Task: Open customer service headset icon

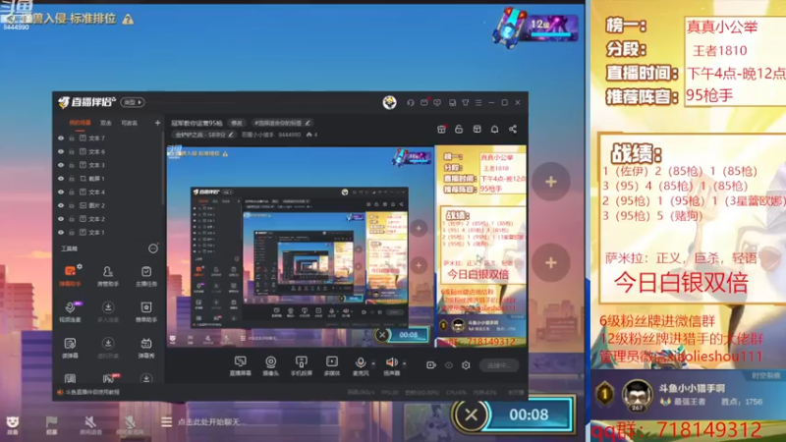Action: tap(411, 102)
